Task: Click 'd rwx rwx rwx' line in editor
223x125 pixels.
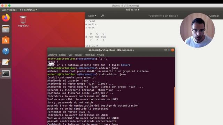Action: [x=95, y=37]
